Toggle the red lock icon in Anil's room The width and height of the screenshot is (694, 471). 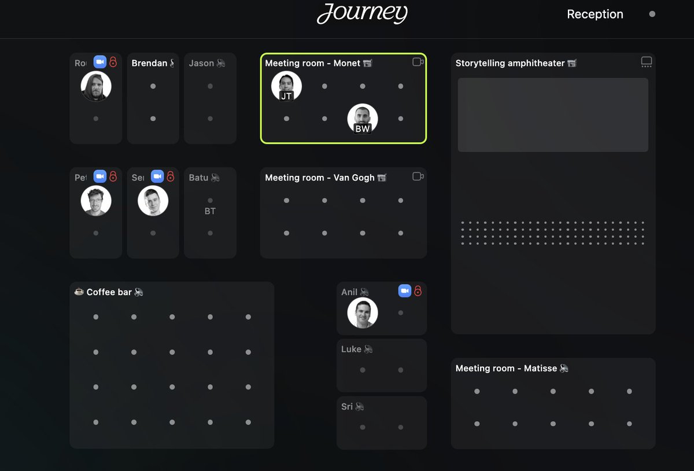coord(418,290)
